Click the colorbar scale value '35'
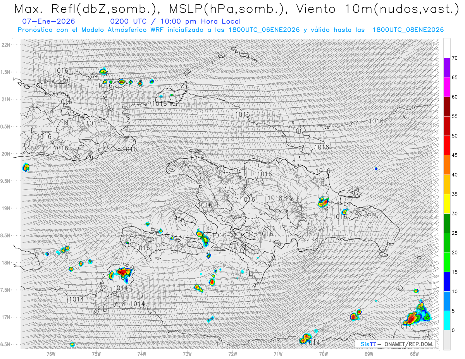The width and height of the screenshot is (465, 359). tap(455, 194)
